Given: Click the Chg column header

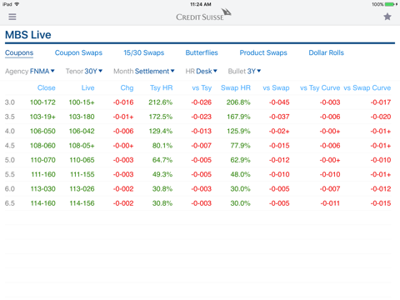Looking at the screenshot, I should click(x=127, y=87).
